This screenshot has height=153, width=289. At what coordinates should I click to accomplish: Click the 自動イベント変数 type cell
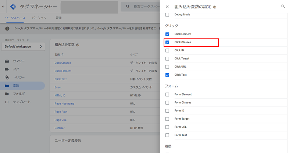(x=141, y=79)
